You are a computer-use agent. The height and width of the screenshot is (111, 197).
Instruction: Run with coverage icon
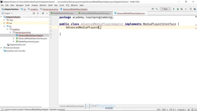(x=182, y=9)
